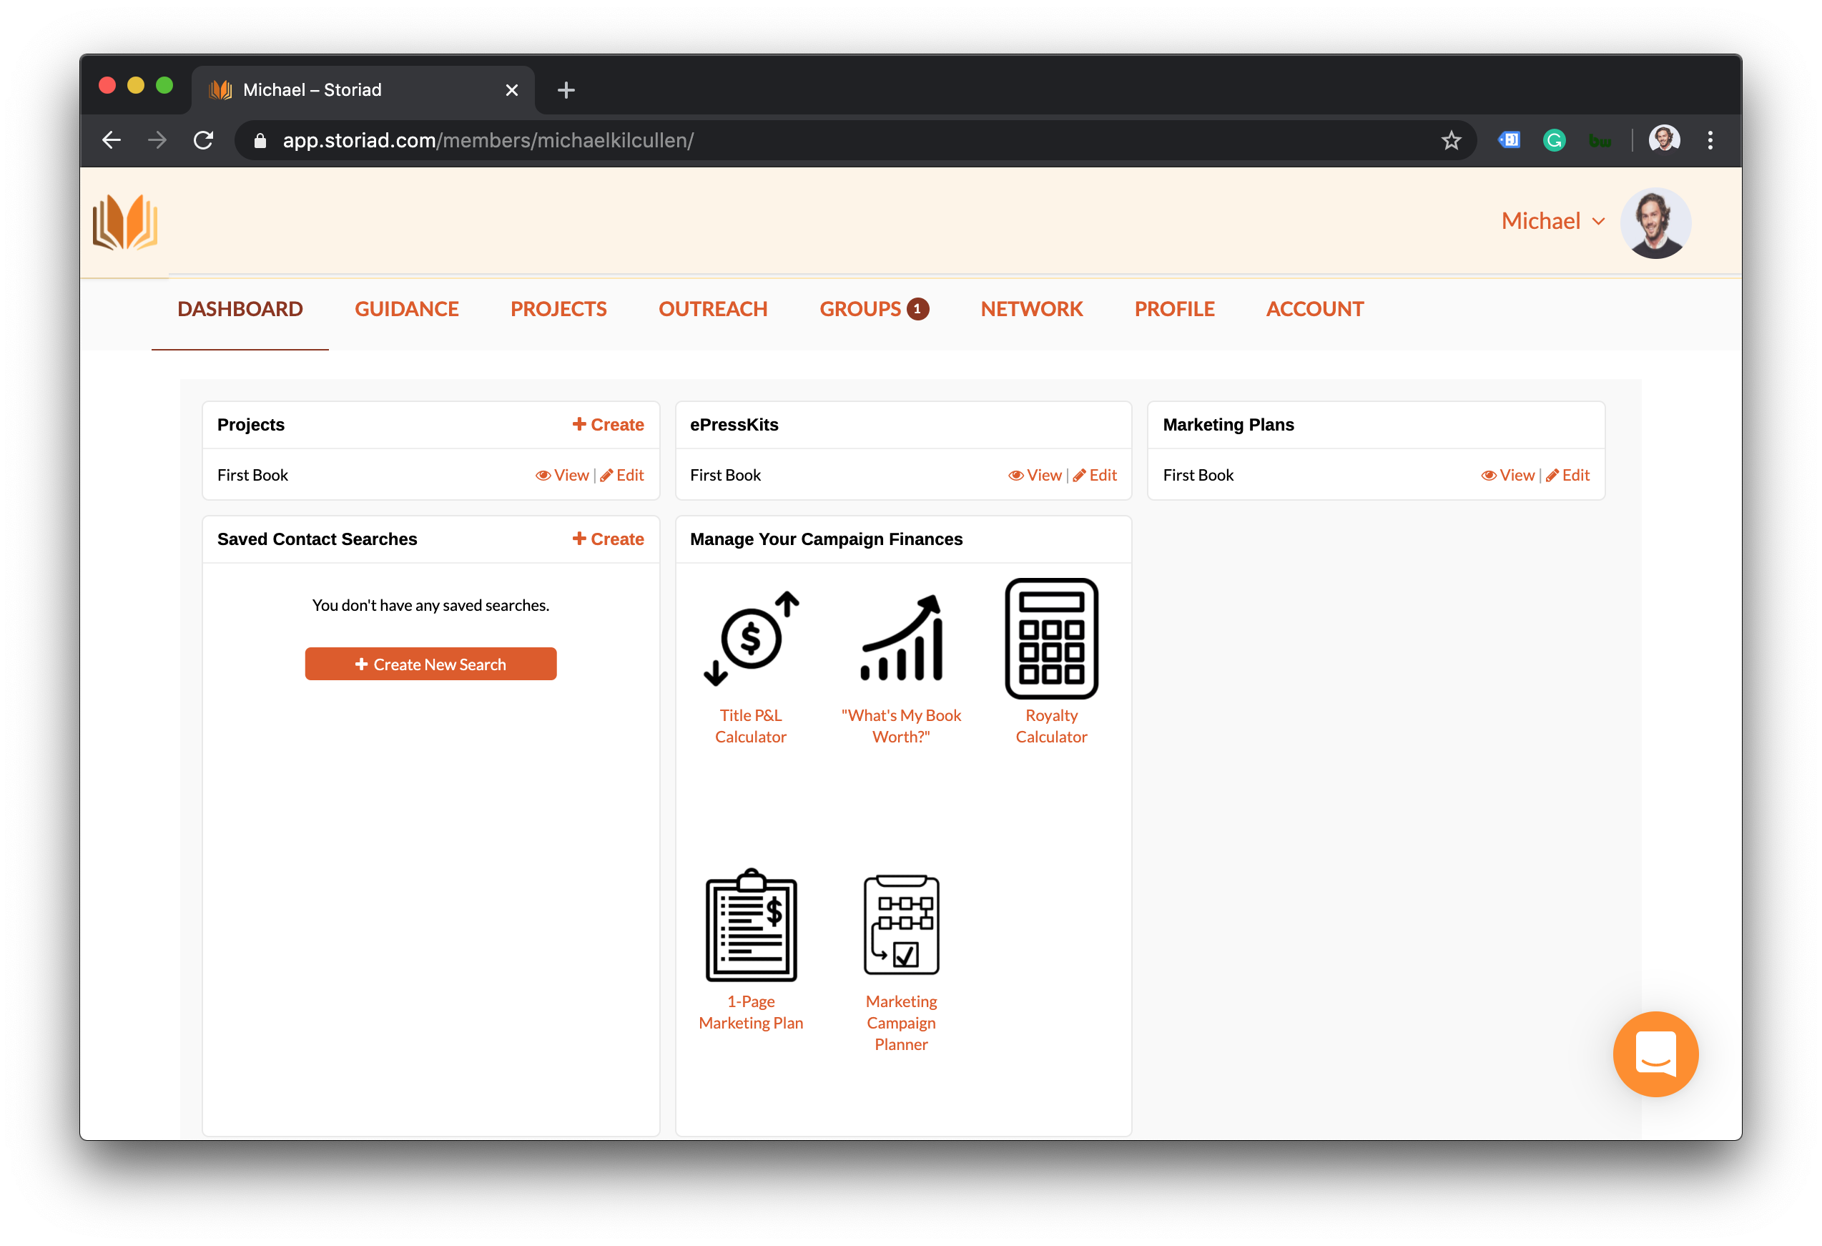Click the Storiad book logo

(x=124, y=222)
